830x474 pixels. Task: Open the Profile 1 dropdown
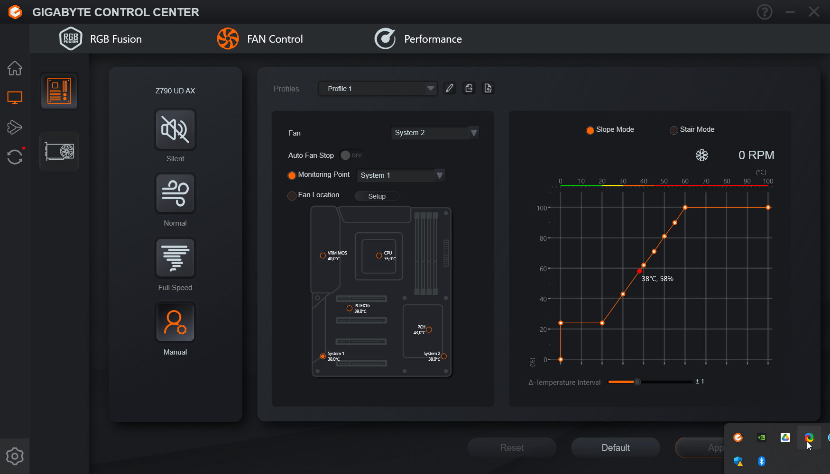[x=378, y=89]
